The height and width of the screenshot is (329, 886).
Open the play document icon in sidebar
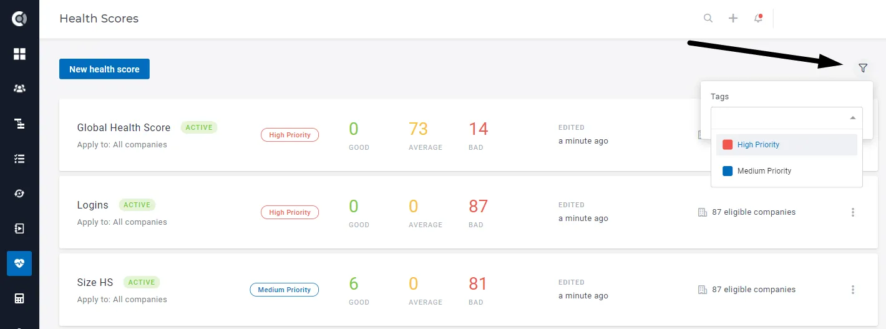(19, 228)
